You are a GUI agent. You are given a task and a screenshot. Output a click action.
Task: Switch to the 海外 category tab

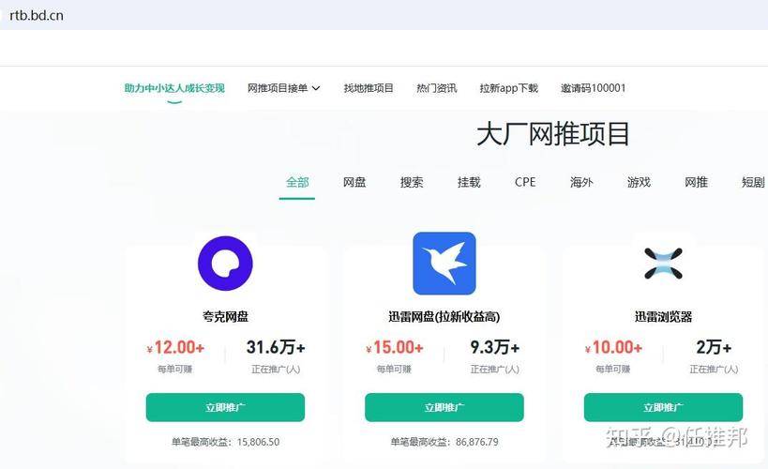click(x=581, y=182)
